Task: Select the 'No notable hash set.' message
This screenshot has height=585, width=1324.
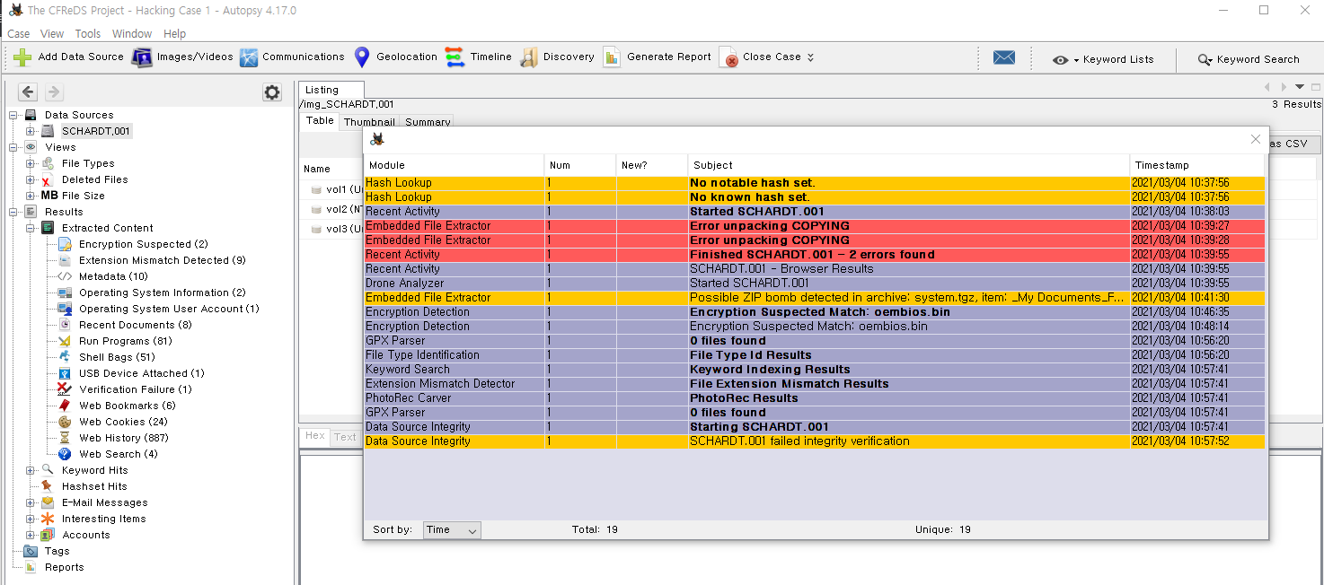Action: pyautogui.click(x=814, y=183)
